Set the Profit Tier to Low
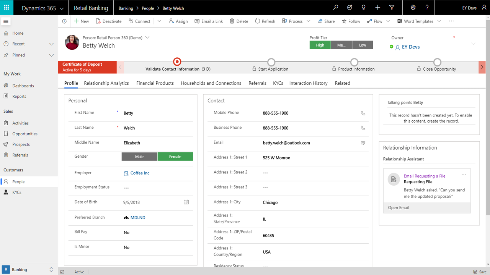The width and height of the screenshot is (490, 275). pyautogui.click(x=363, y=45)
